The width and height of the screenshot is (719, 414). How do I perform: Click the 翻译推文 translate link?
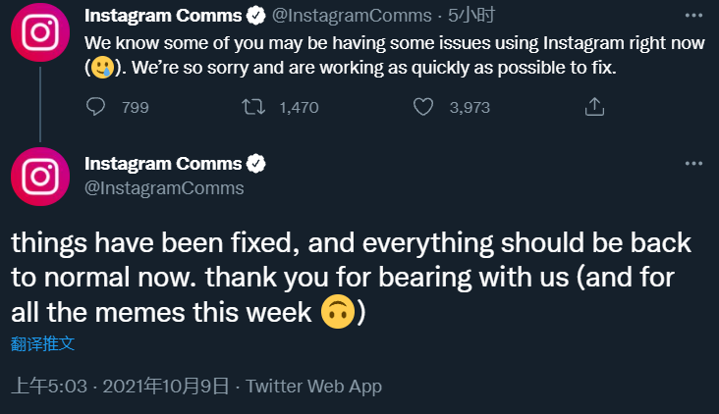tap(43, 343)
